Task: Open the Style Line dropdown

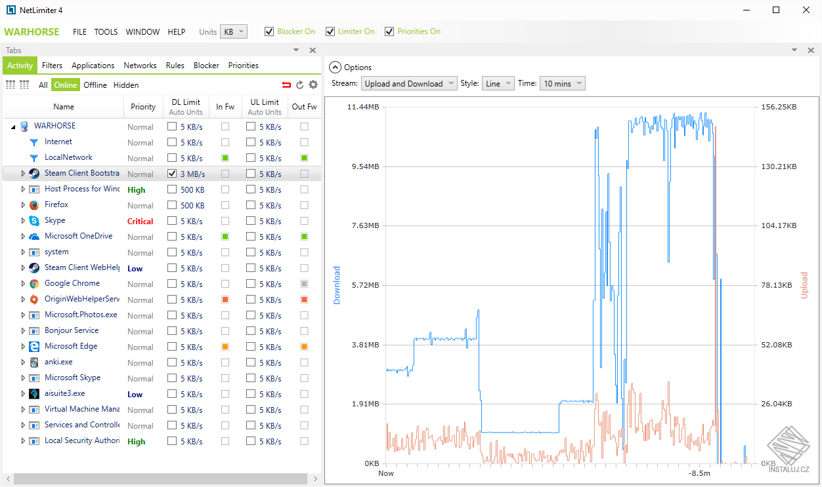Action: [x=498, y=83]
